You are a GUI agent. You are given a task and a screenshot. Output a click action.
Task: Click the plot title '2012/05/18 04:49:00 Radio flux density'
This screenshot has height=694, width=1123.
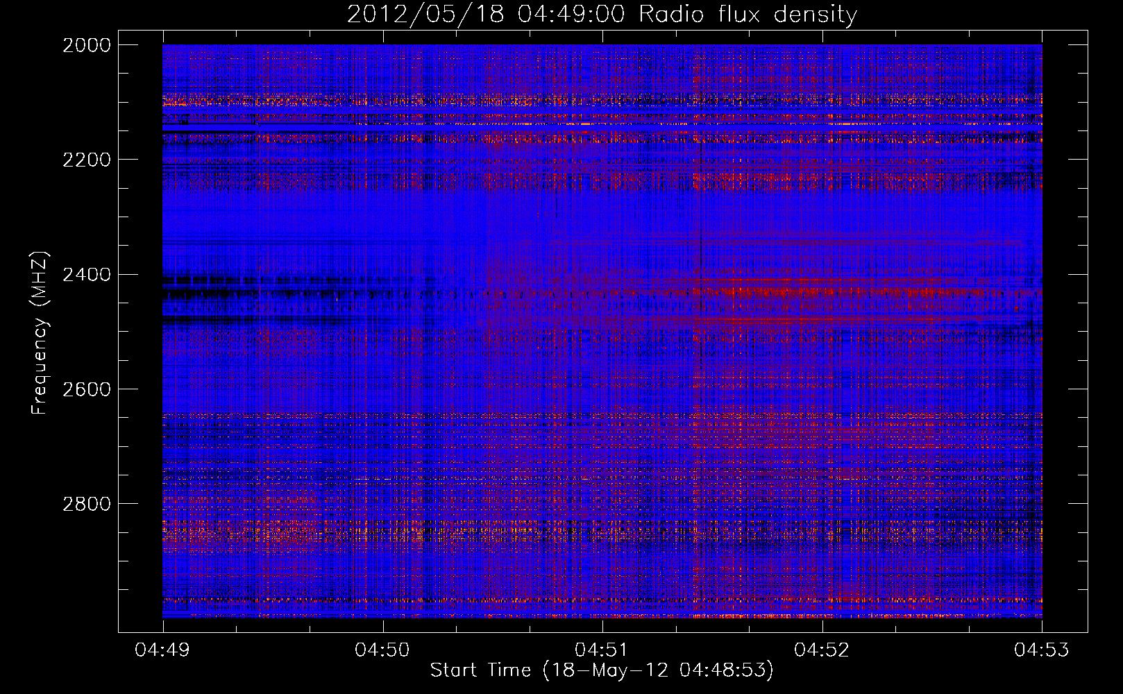(x=602, y=15)
